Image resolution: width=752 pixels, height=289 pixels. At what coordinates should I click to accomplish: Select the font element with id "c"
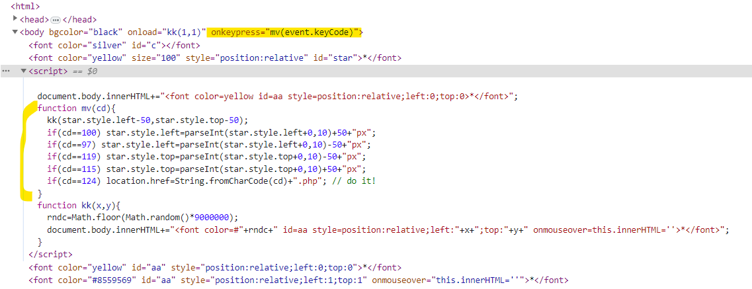click(114, 46)
